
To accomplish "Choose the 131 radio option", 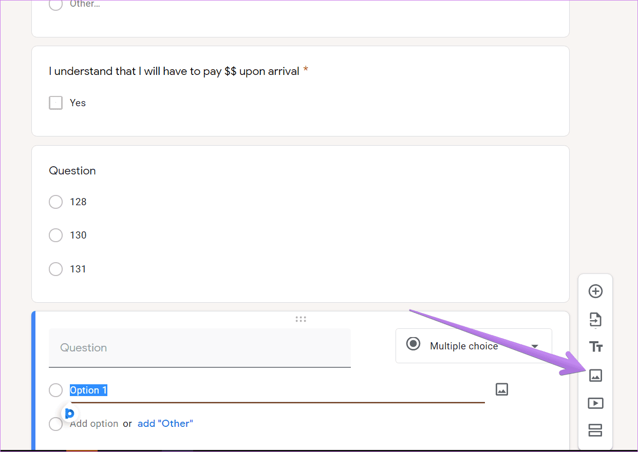I will pyautogui.click(x=55, y=269).
